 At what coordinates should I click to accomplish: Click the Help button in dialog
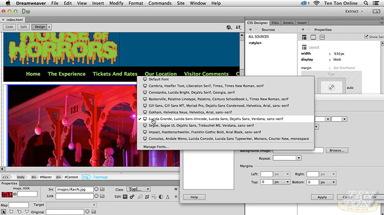click(x=194, y=197)
